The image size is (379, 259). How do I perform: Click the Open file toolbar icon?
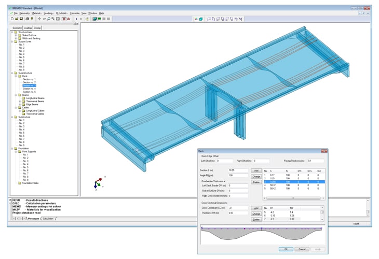click(x=16, y=19)
